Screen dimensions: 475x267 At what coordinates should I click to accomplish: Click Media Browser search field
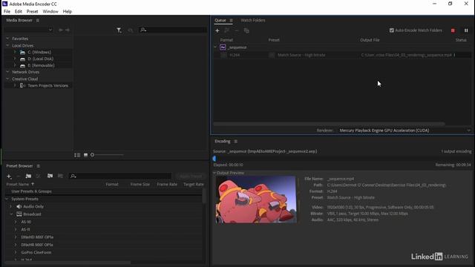(x=173, y=30)
